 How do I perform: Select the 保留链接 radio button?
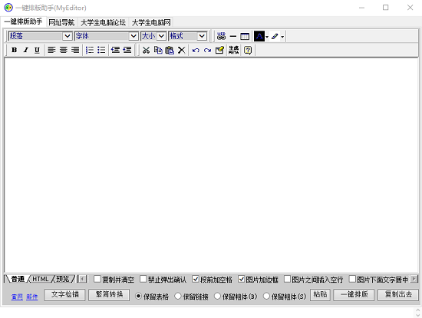[178, 296]
